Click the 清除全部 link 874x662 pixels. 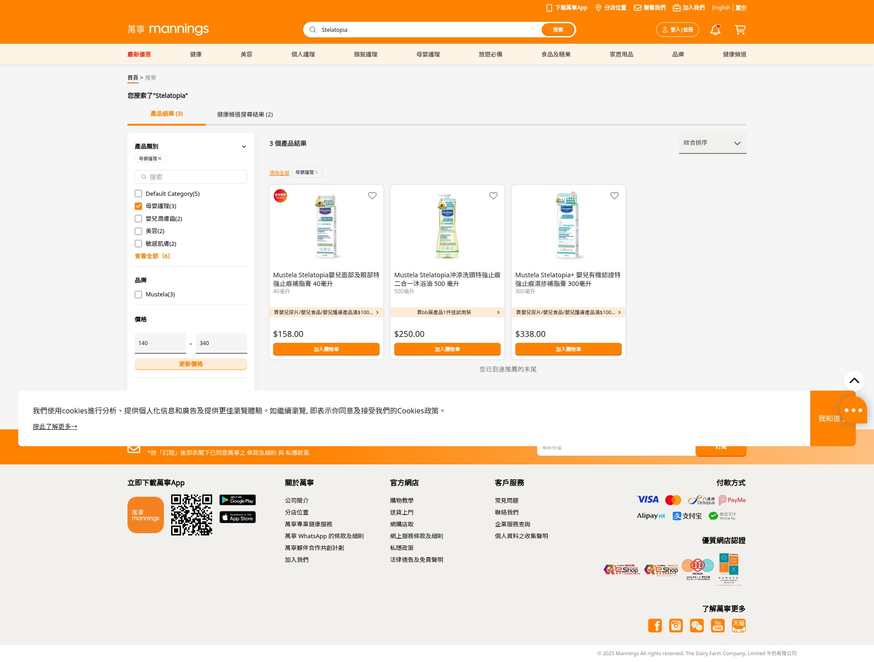pos(279,173)
